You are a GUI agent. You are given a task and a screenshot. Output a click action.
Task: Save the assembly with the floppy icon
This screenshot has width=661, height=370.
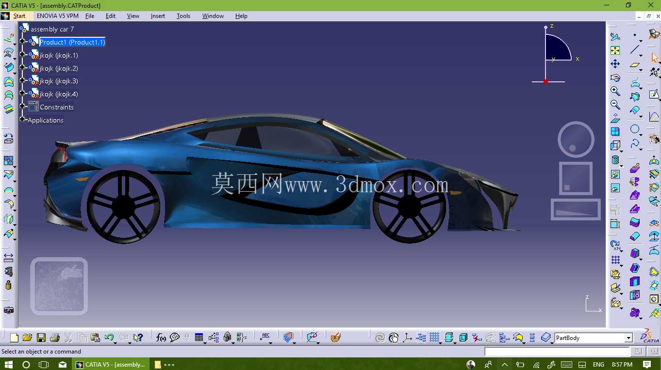(41, 338)
